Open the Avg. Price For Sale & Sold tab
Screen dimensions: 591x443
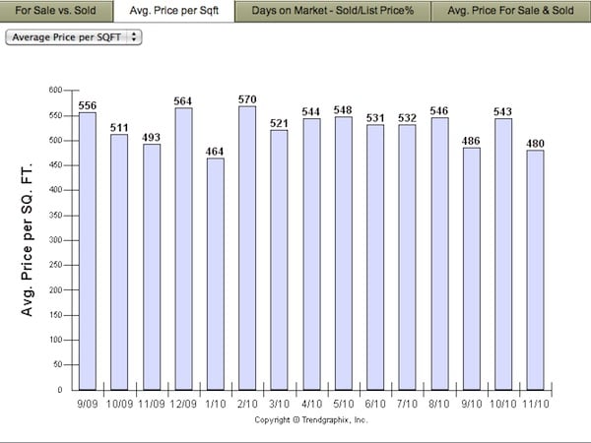[509, 11]
